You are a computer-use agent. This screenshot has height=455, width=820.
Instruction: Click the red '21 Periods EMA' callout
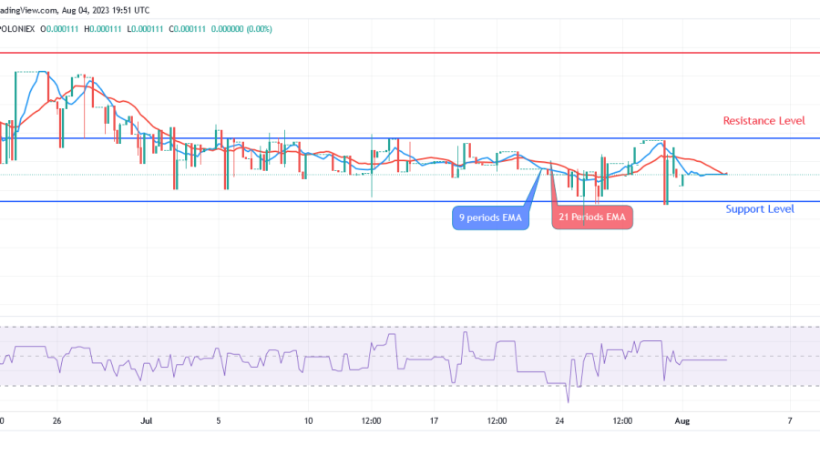[593, 218]
